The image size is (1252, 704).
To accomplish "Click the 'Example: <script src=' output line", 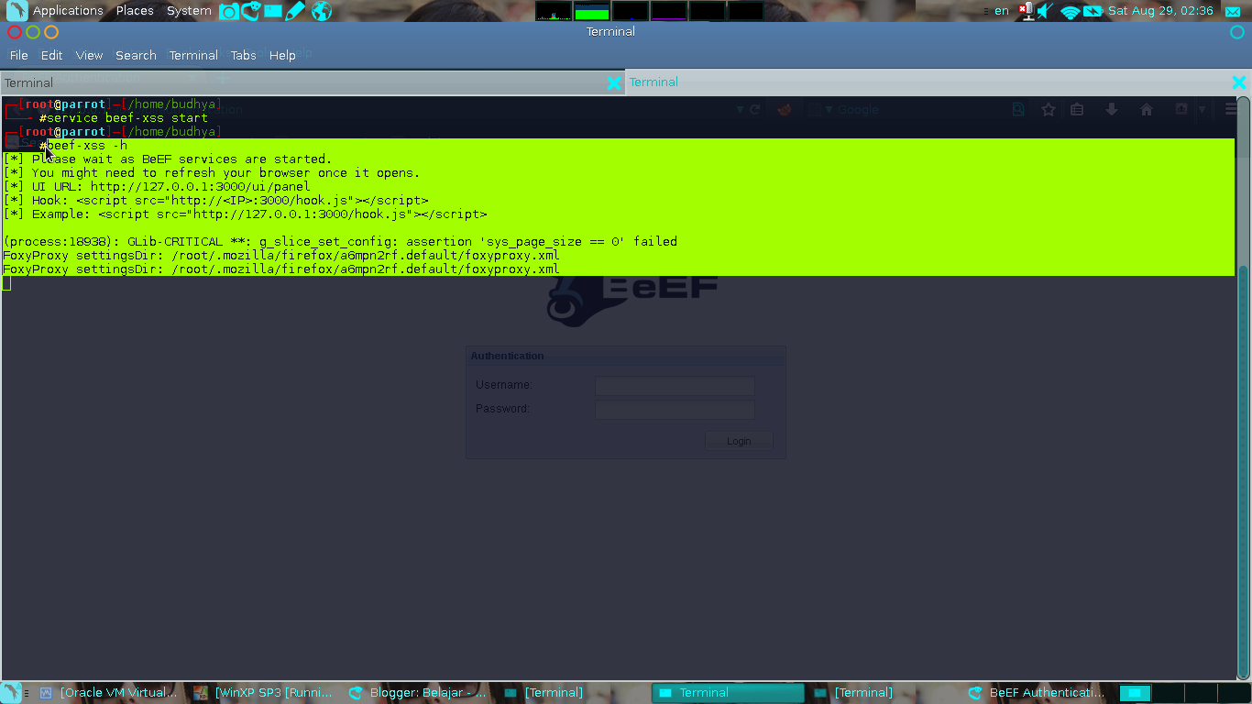I will [x=245, y=214].
